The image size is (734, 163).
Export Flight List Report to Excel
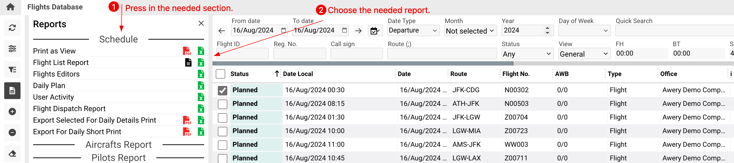point(201,62)
